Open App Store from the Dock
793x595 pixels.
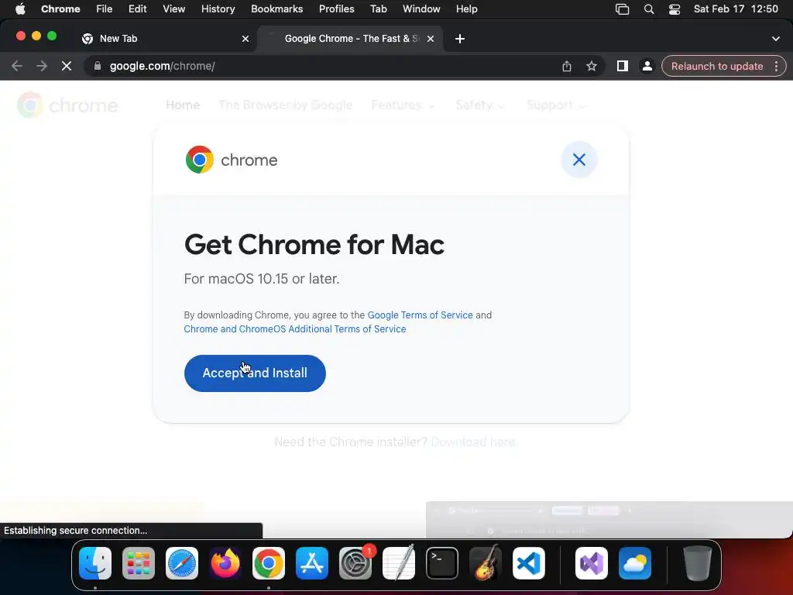[312, 563]
